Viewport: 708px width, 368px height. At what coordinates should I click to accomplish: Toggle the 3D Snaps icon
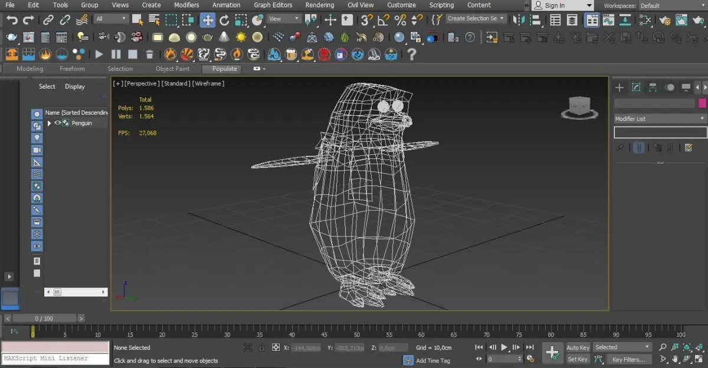coord(367,19)
